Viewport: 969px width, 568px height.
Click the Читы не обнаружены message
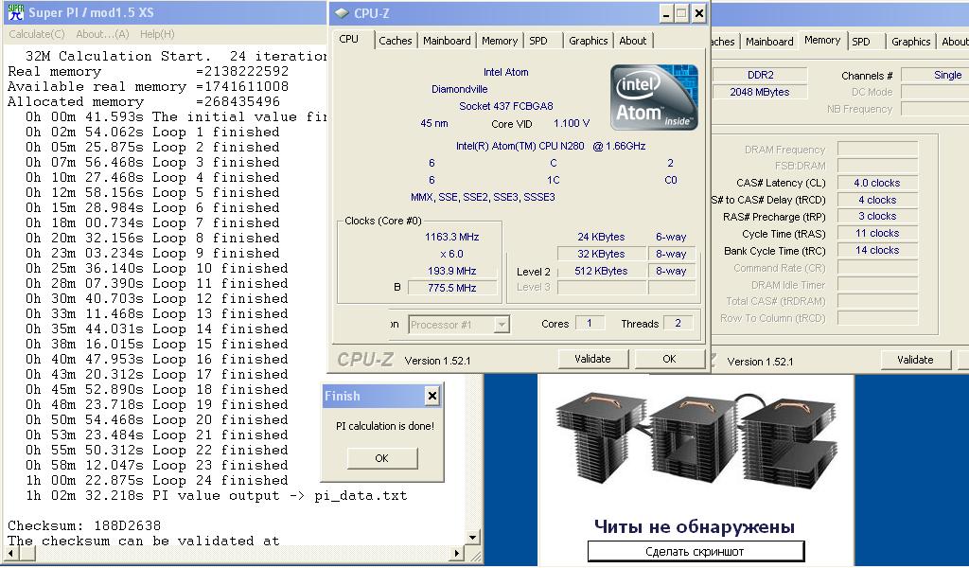tap(695, 526)
